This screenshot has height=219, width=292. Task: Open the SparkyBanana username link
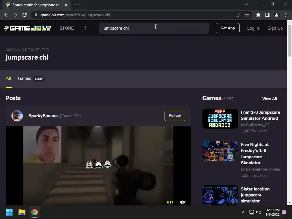(43, 116)
